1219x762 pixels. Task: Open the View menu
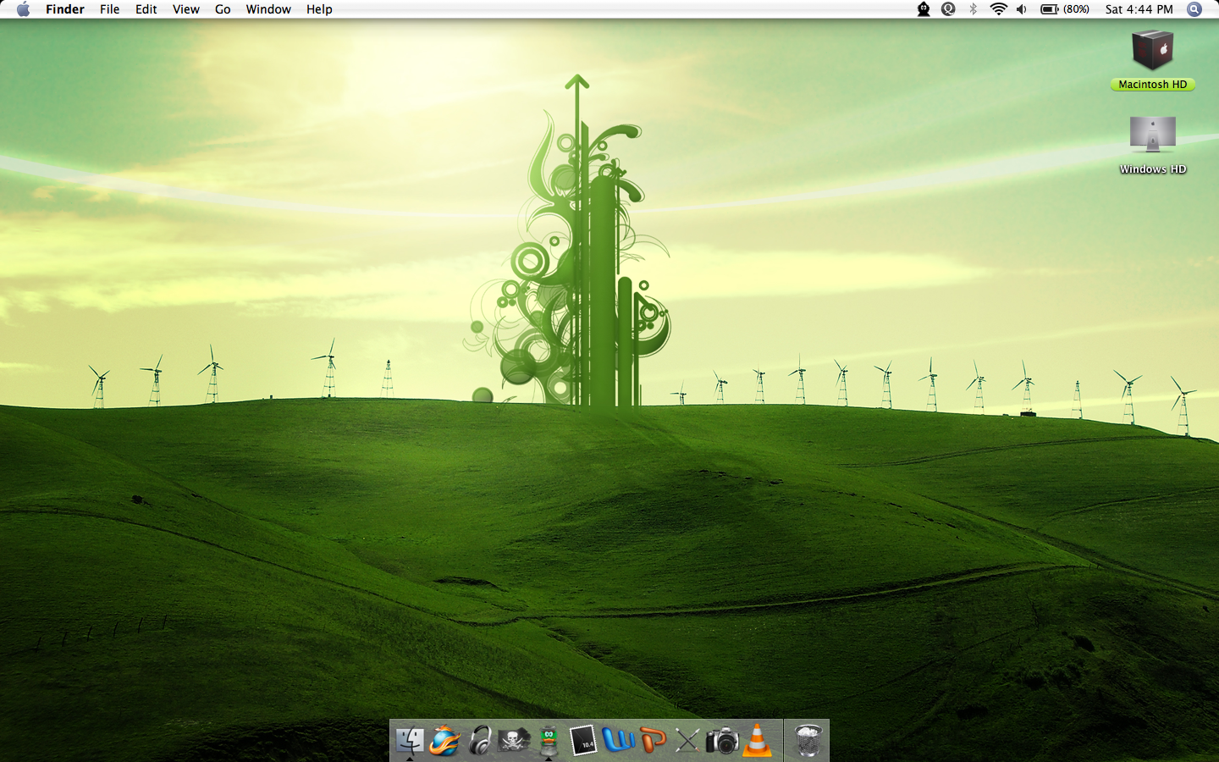(x=186, y=9)
